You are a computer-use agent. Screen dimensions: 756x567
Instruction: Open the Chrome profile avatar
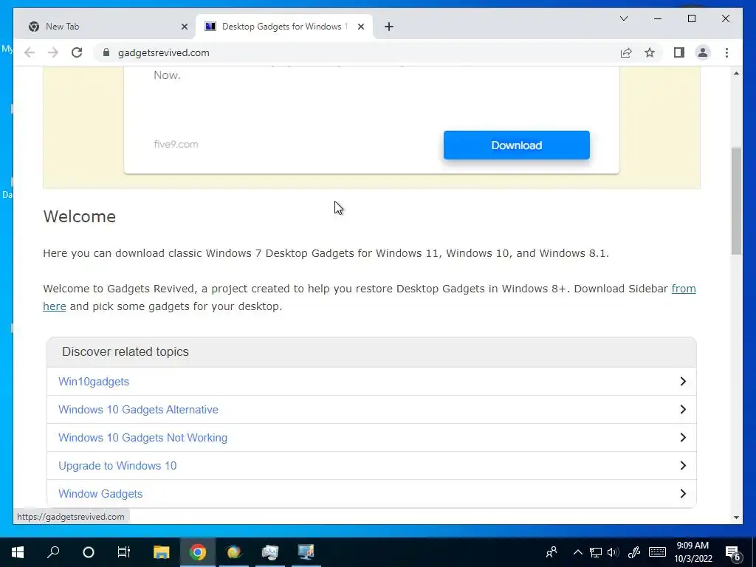[x=703, y=52]
